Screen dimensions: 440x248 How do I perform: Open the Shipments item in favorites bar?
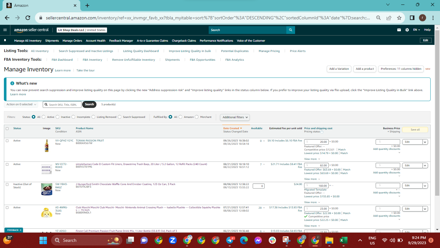pyautogui.click(x=52, y=41)
